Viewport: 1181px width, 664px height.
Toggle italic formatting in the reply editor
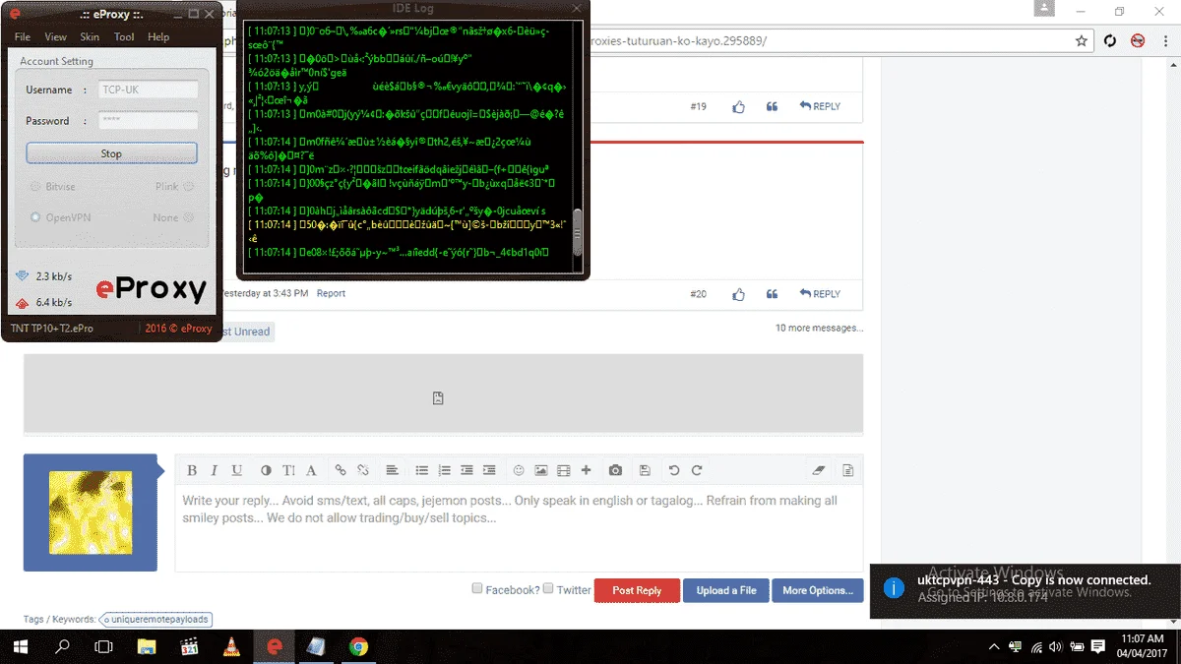pos(214,471)
